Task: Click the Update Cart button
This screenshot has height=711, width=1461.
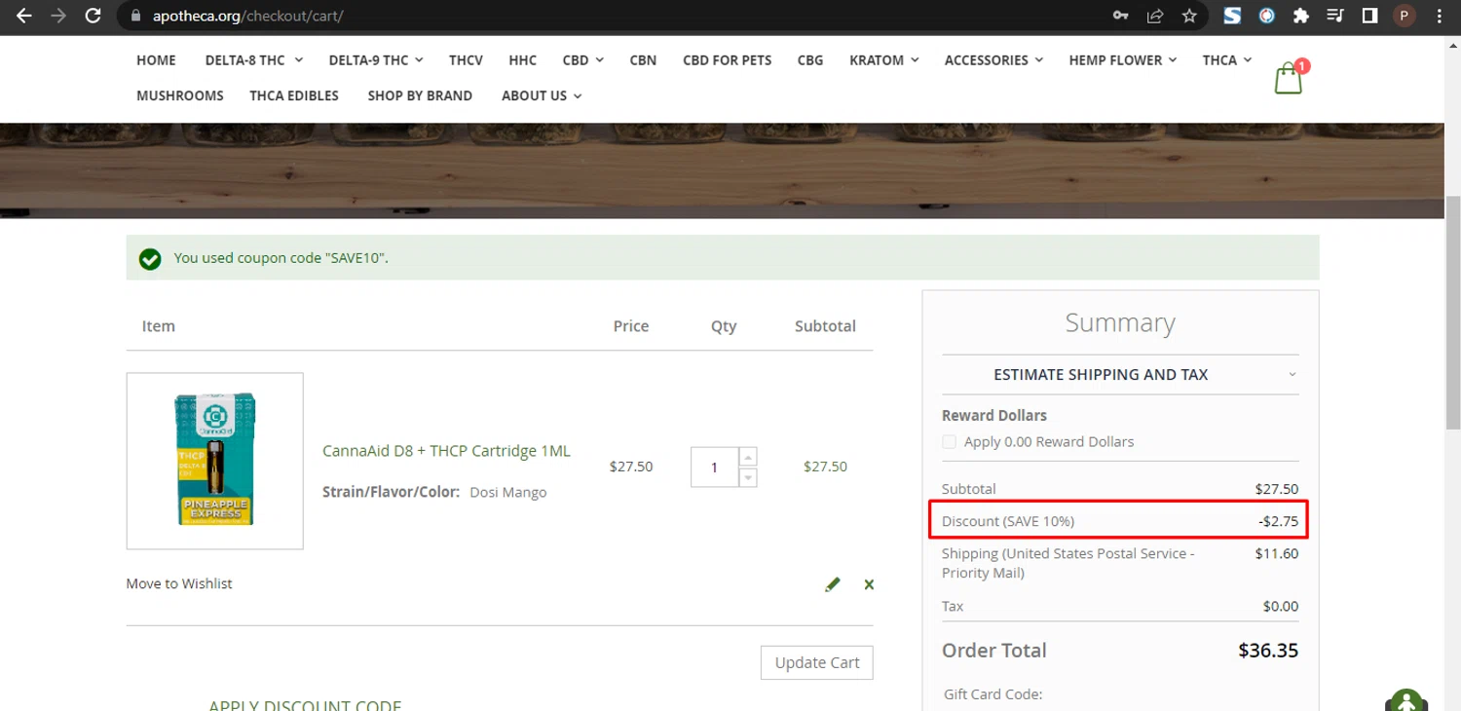Action: point(816,662)
